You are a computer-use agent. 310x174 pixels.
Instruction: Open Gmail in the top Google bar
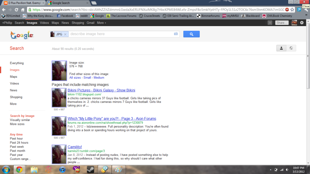click(x=90, y=23)
